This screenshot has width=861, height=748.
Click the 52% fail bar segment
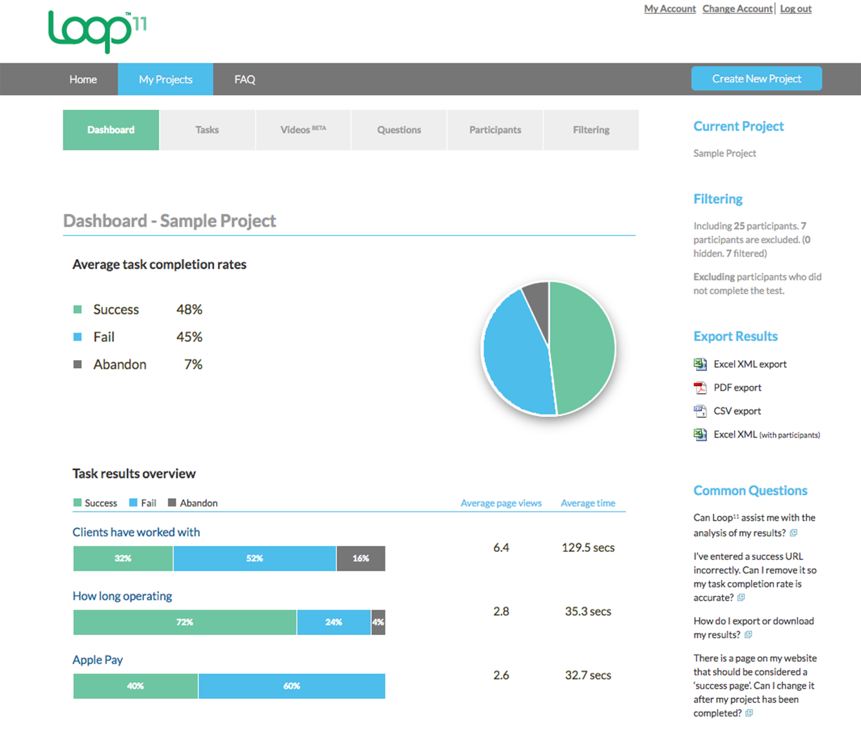click(254, 559)
